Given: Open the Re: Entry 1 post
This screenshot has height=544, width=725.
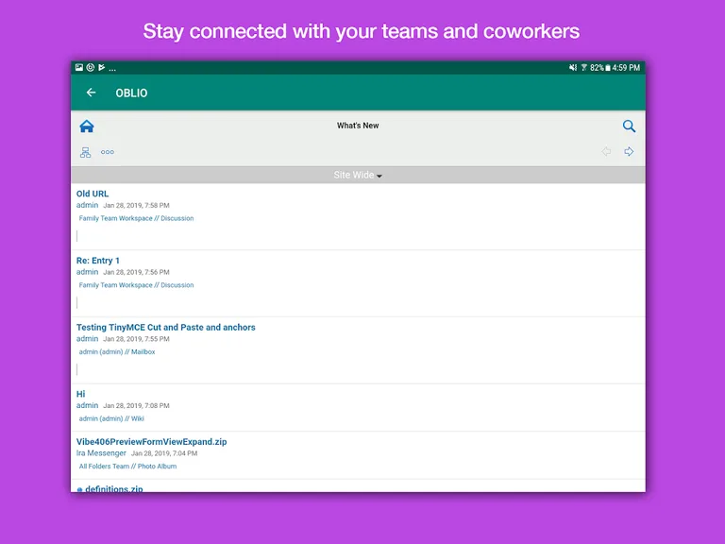Looking at the screenshot, I should (x=97, y=261).
